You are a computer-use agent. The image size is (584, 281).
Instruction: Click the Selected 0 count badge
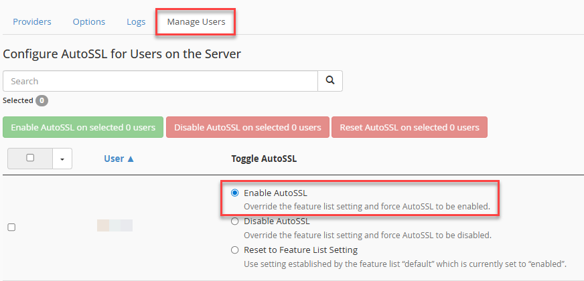click(x=42, y=100)
